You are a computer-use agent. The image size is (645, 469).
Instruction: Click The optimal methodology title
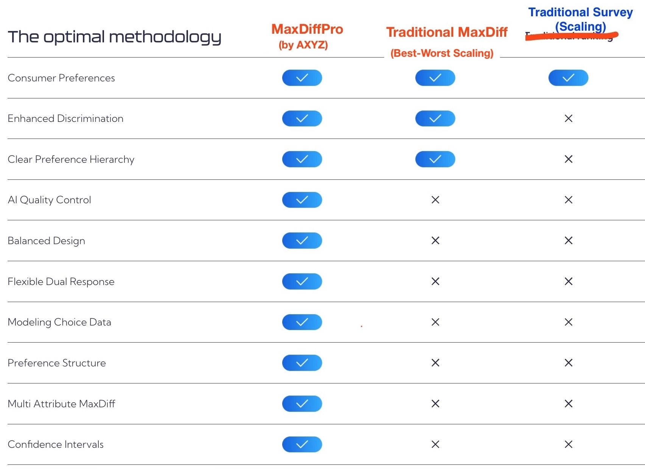[x=114, y=37]
